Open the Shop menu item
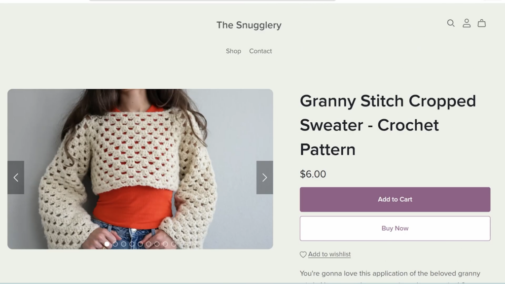This screenshot has height=284, width=505. (x=233, y=51)
